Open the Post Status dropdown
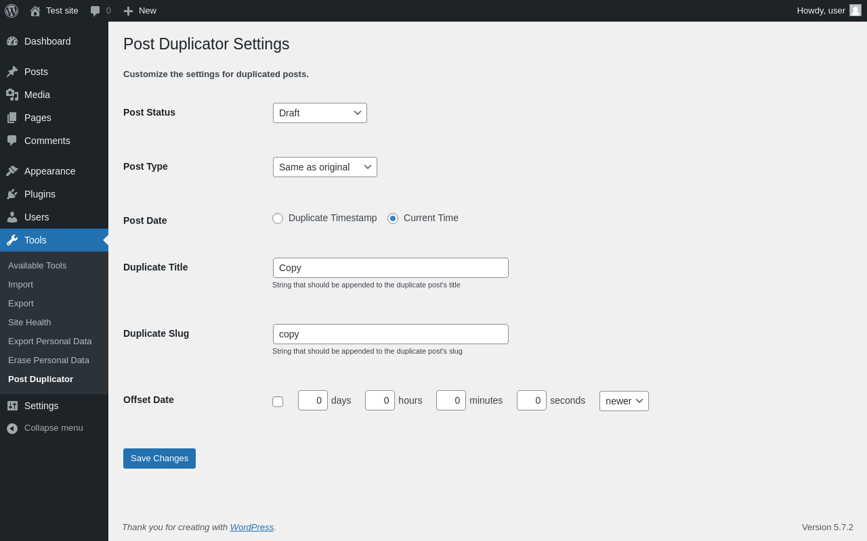 click(x=320, y=113)
